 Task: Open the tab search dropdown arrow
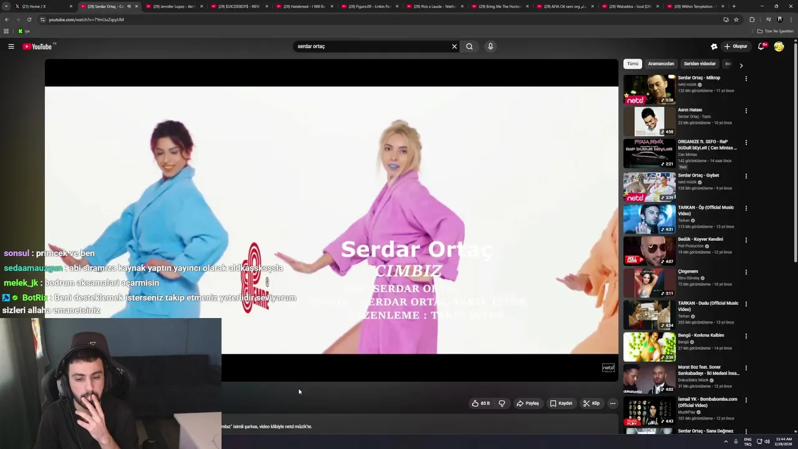(6, 6)
